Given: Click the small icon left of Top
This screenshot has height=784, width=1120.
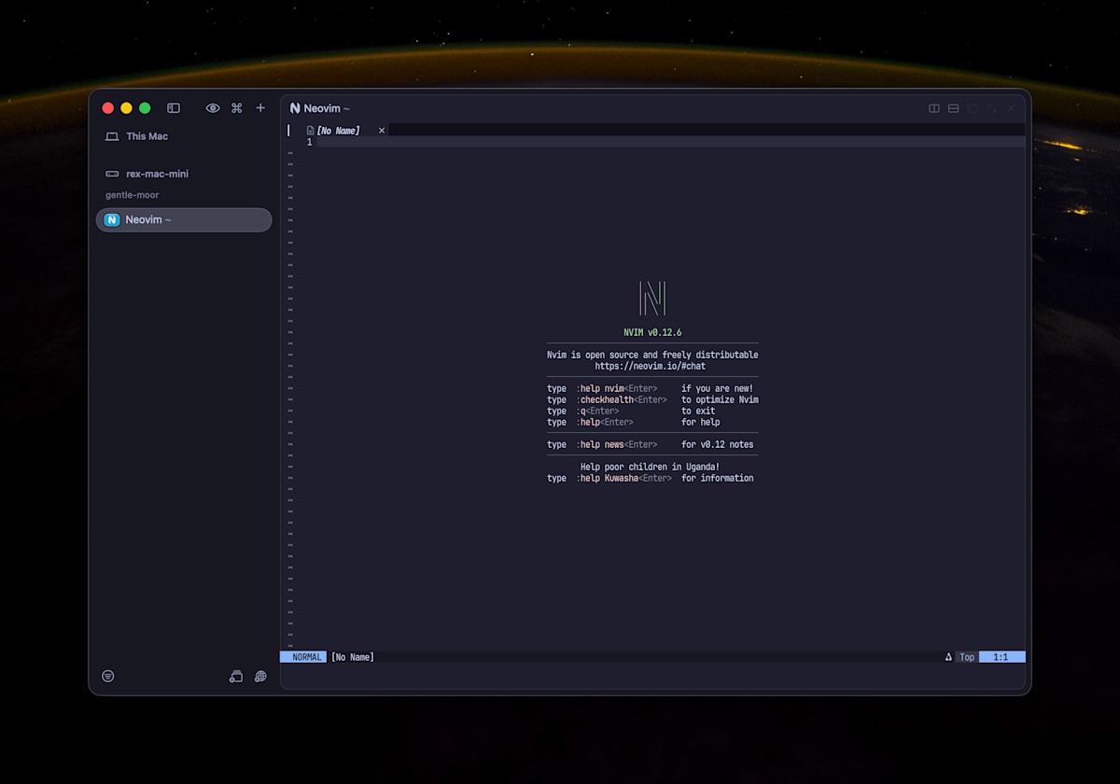Looking at the screenshot, I should click(948, 657).
